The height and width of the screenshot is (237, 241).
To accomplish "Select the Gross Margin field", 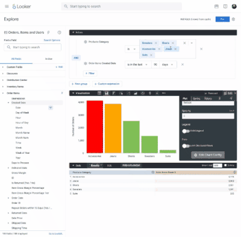I will click(19, 173).
